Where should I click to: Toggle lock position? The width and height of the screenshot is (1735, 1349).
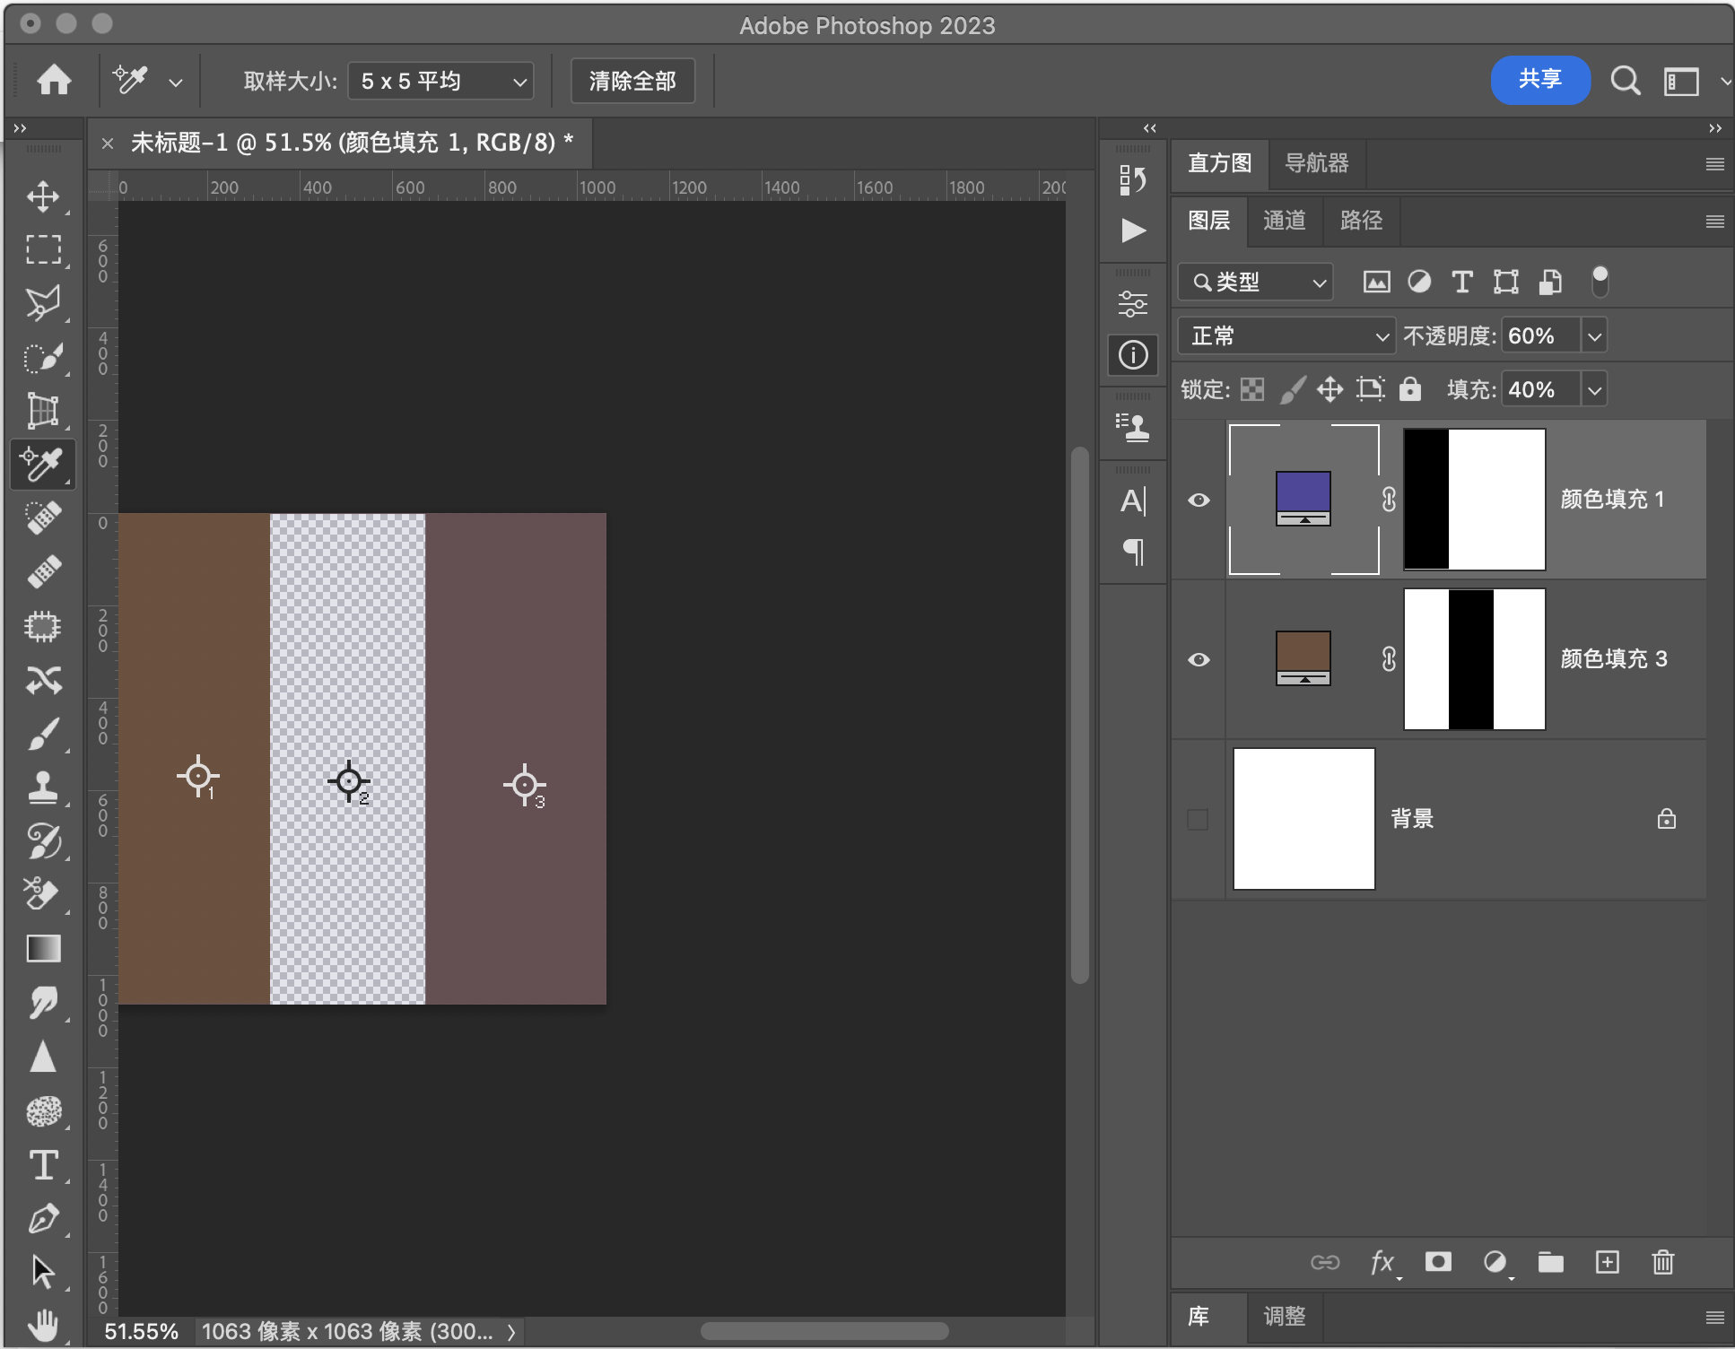[x=1330, y=389]
